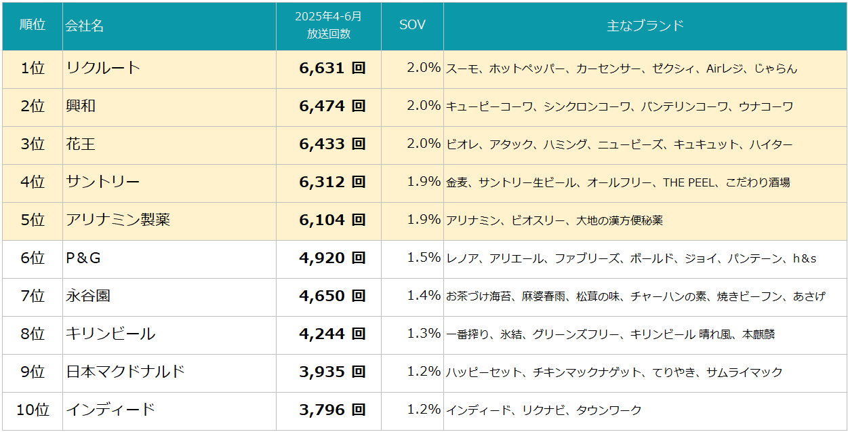Select the P&G company cell

click(169, 258)
